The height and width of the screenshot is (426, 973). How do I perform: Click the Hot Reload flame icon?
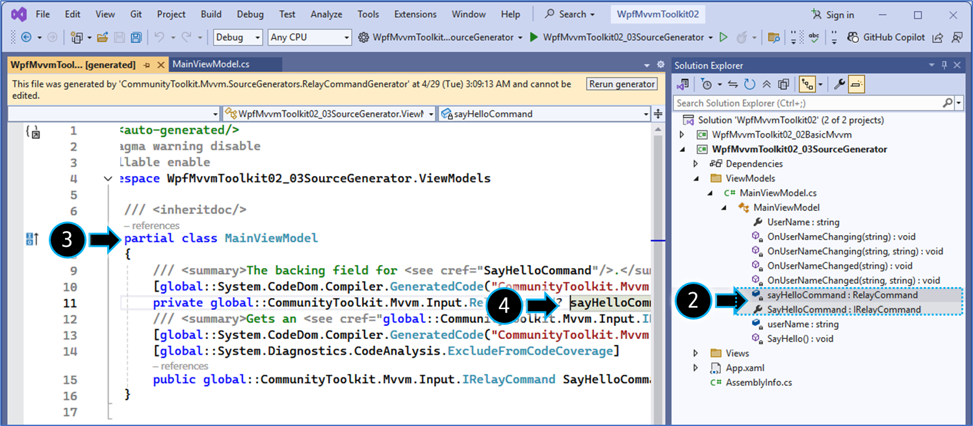(x=742, y=38)
